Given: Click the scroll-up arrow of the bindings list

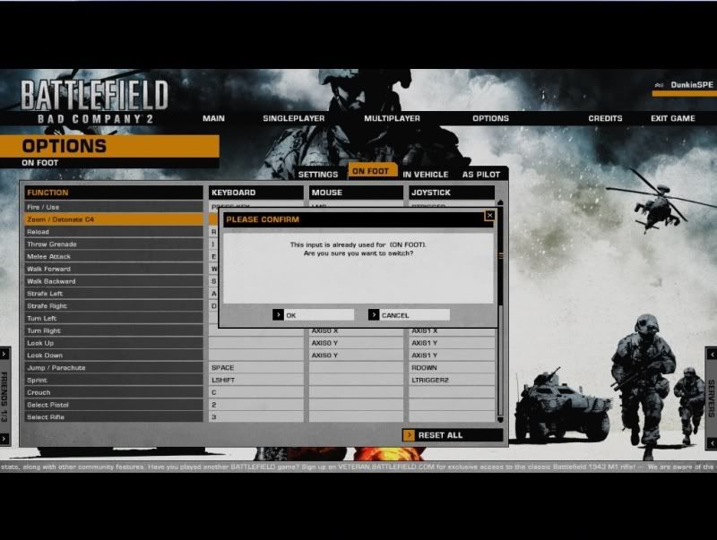Looking at the screenshot, I should pyautogui.click(x=500, y=202).
